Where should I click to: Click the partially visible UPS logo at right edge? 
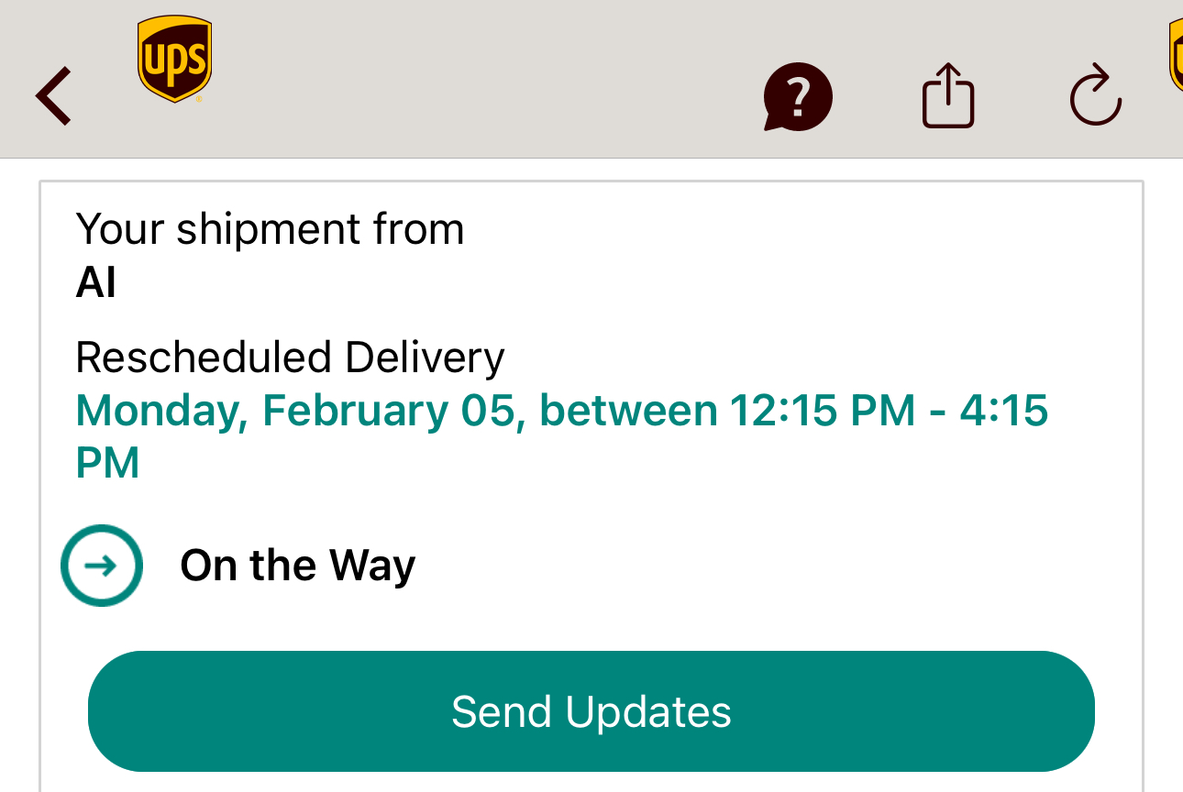tap(1175, 57)
